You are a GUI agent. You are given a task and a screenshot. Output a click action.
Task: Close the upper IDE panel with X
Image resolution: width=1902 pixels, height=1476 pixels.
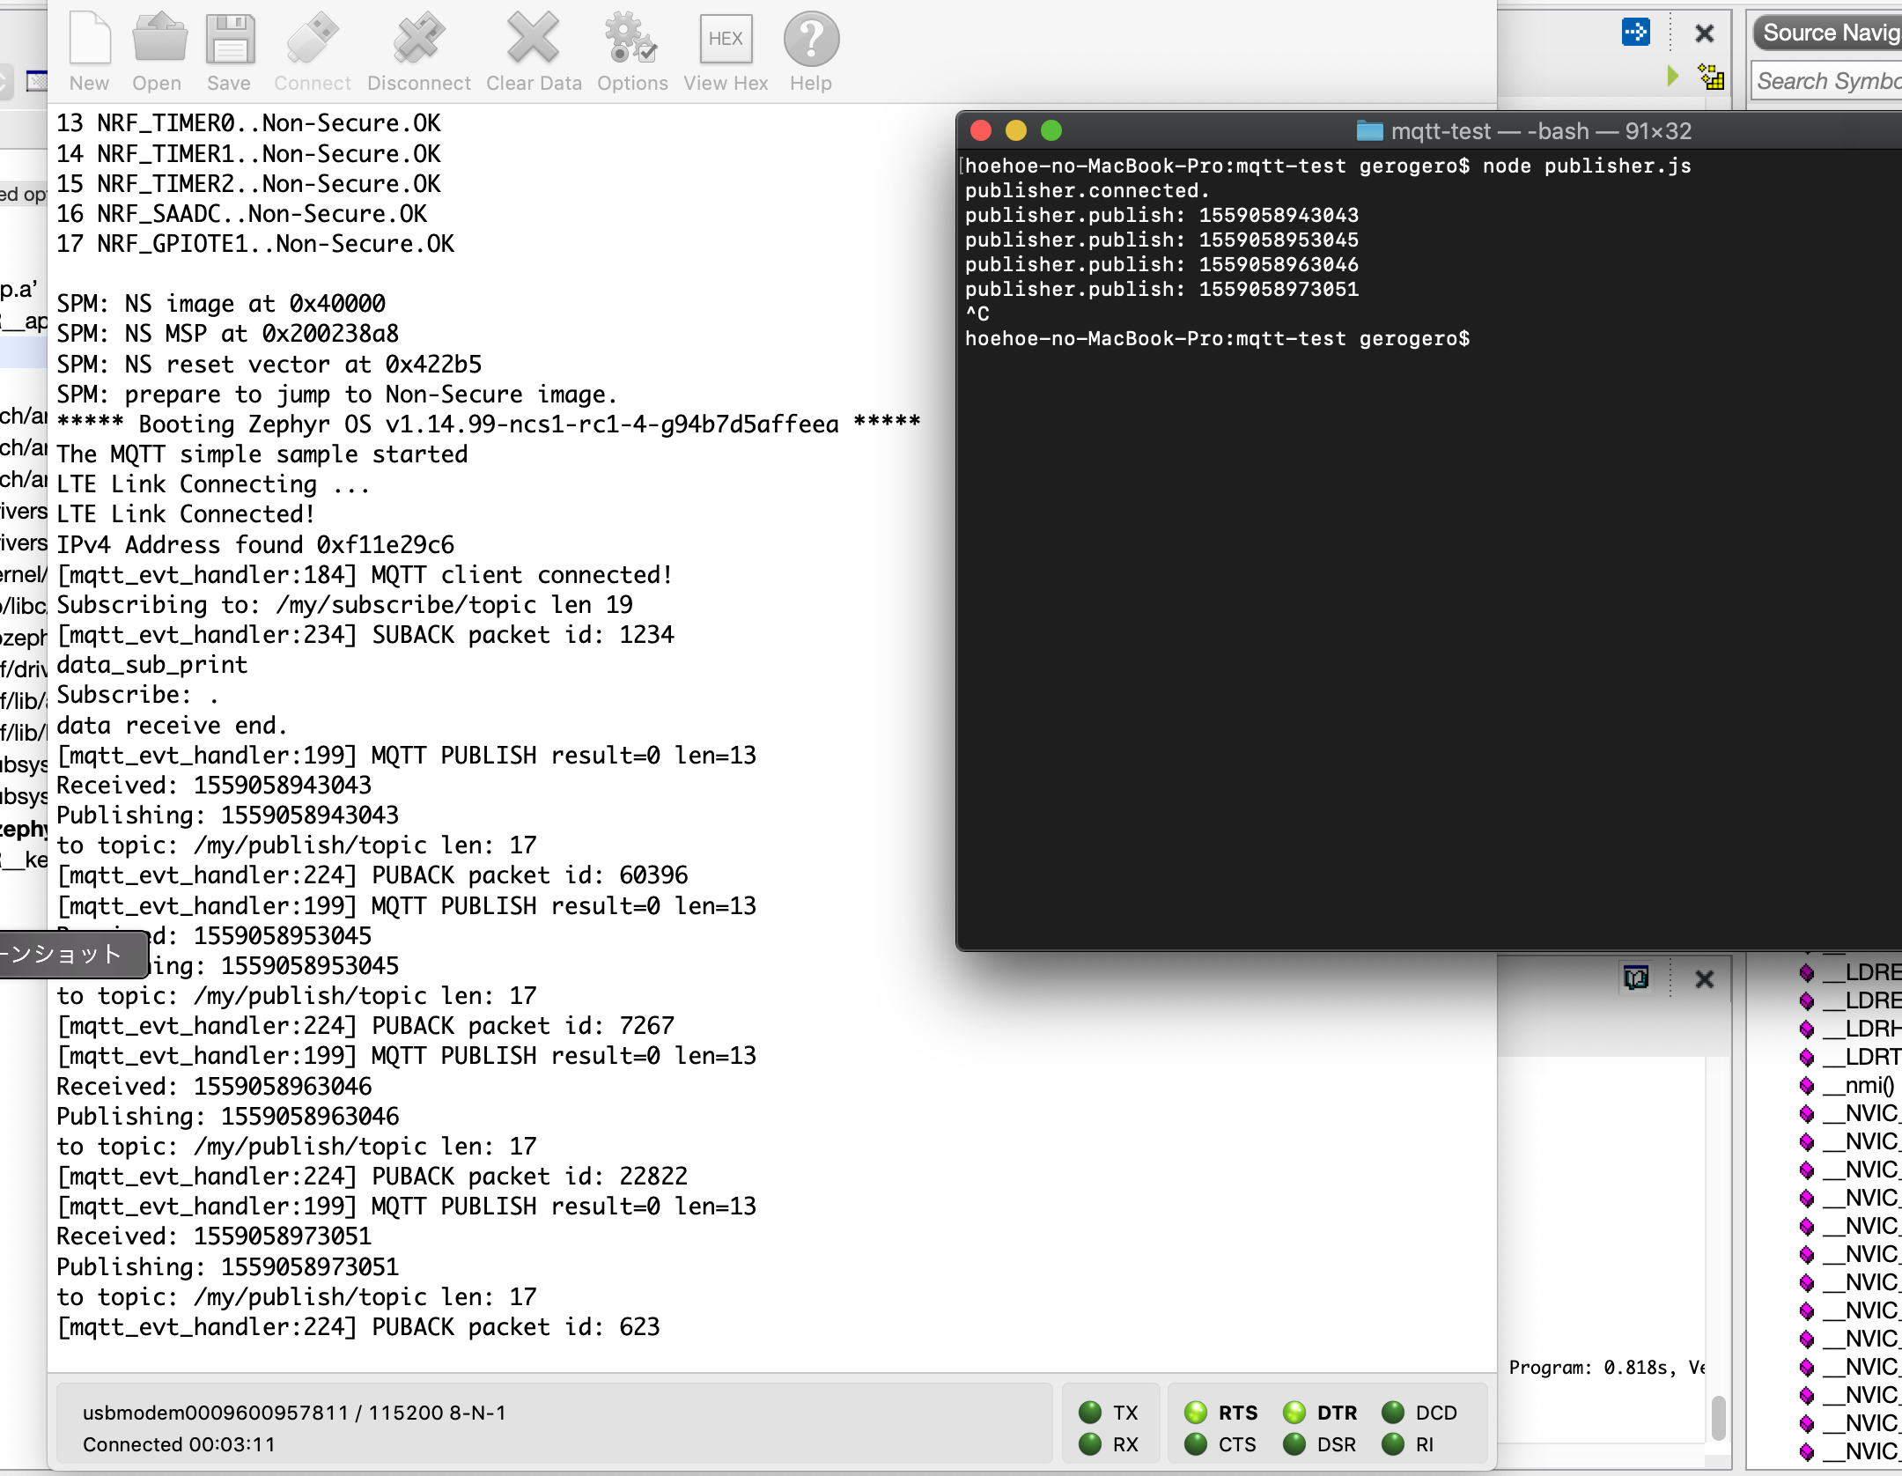1705,33
